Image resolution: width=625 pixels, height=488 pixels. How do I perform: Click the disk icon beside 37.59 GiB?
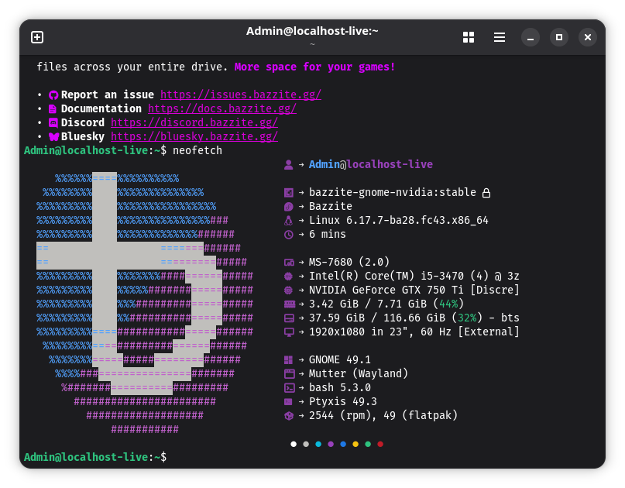pos(289,318)
